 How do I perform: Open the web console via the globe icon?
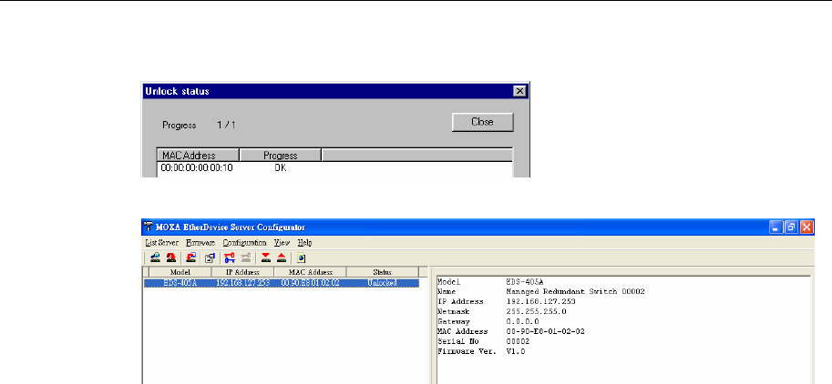[302, 258]
